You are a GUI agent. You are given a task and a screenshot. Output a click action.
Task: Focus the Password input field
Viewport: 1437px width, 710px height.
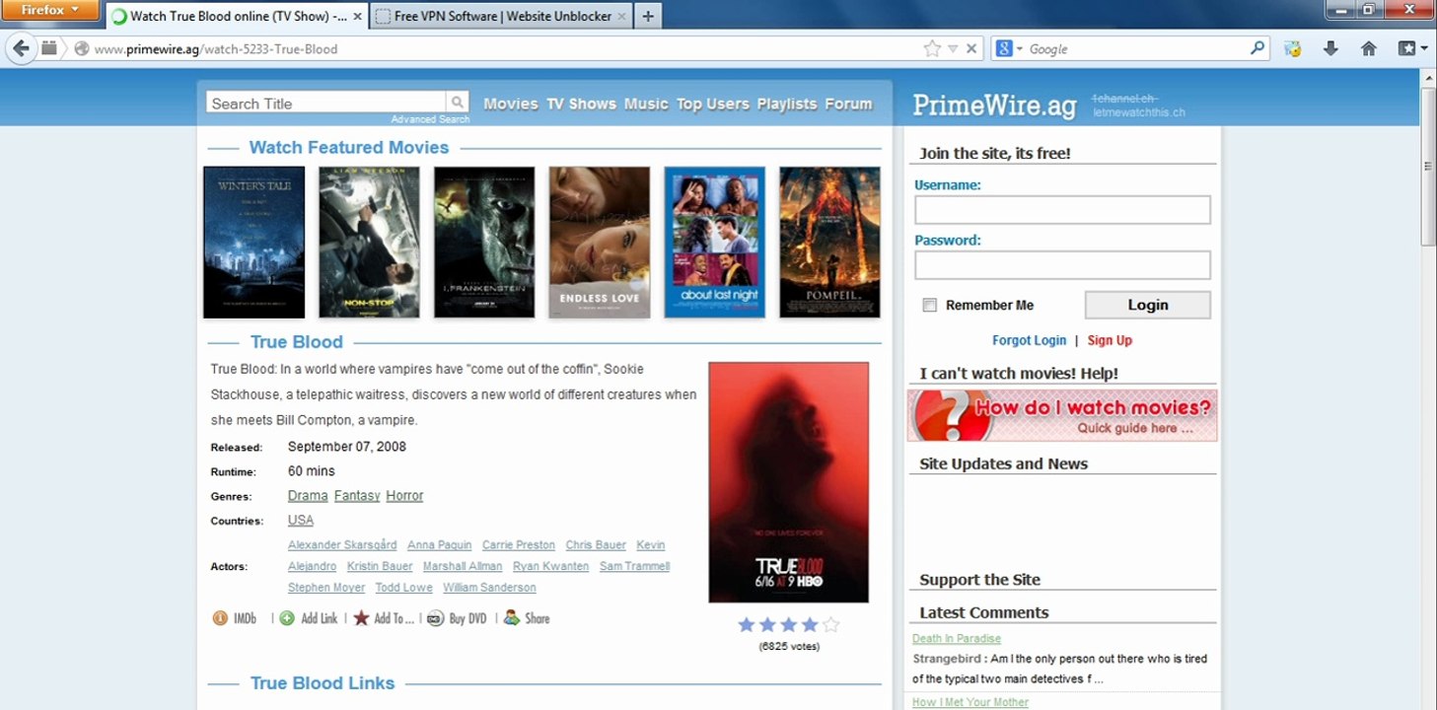(x=1062, y=265)
